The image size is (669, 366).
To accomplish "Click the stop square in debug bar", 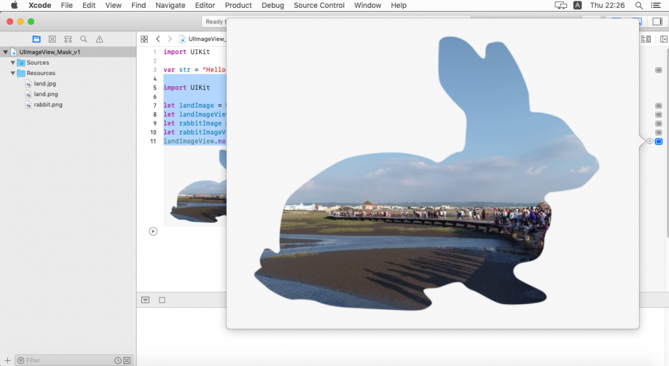I will (x=162, y=300).
